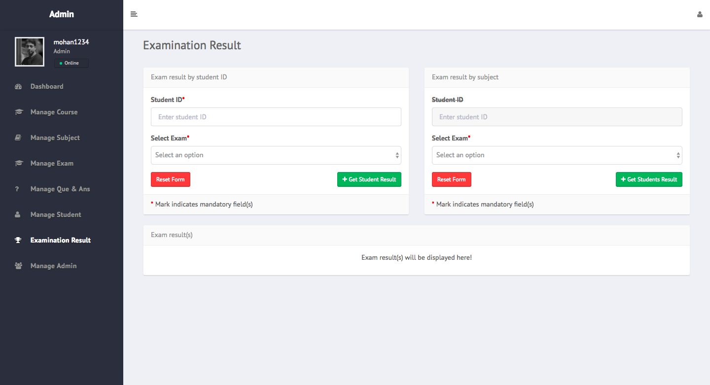
Task: Navigate to Manage Admin in the sidebar
Action: pos(53,266)
